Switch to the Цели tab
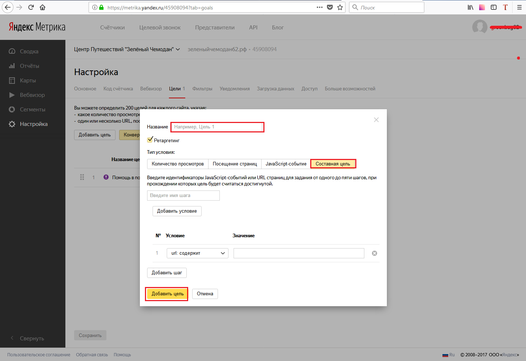 (x=177, y=89)
